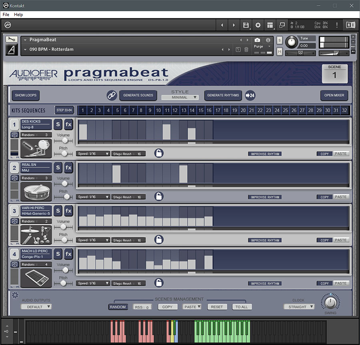Toggle solo S for MACH LO PERC track
Viewport: 360px width, 345px height.
point(58,254)
